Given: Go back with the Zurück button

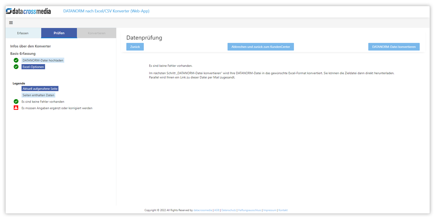Looking at the screenshot, I should click(135, 47).
